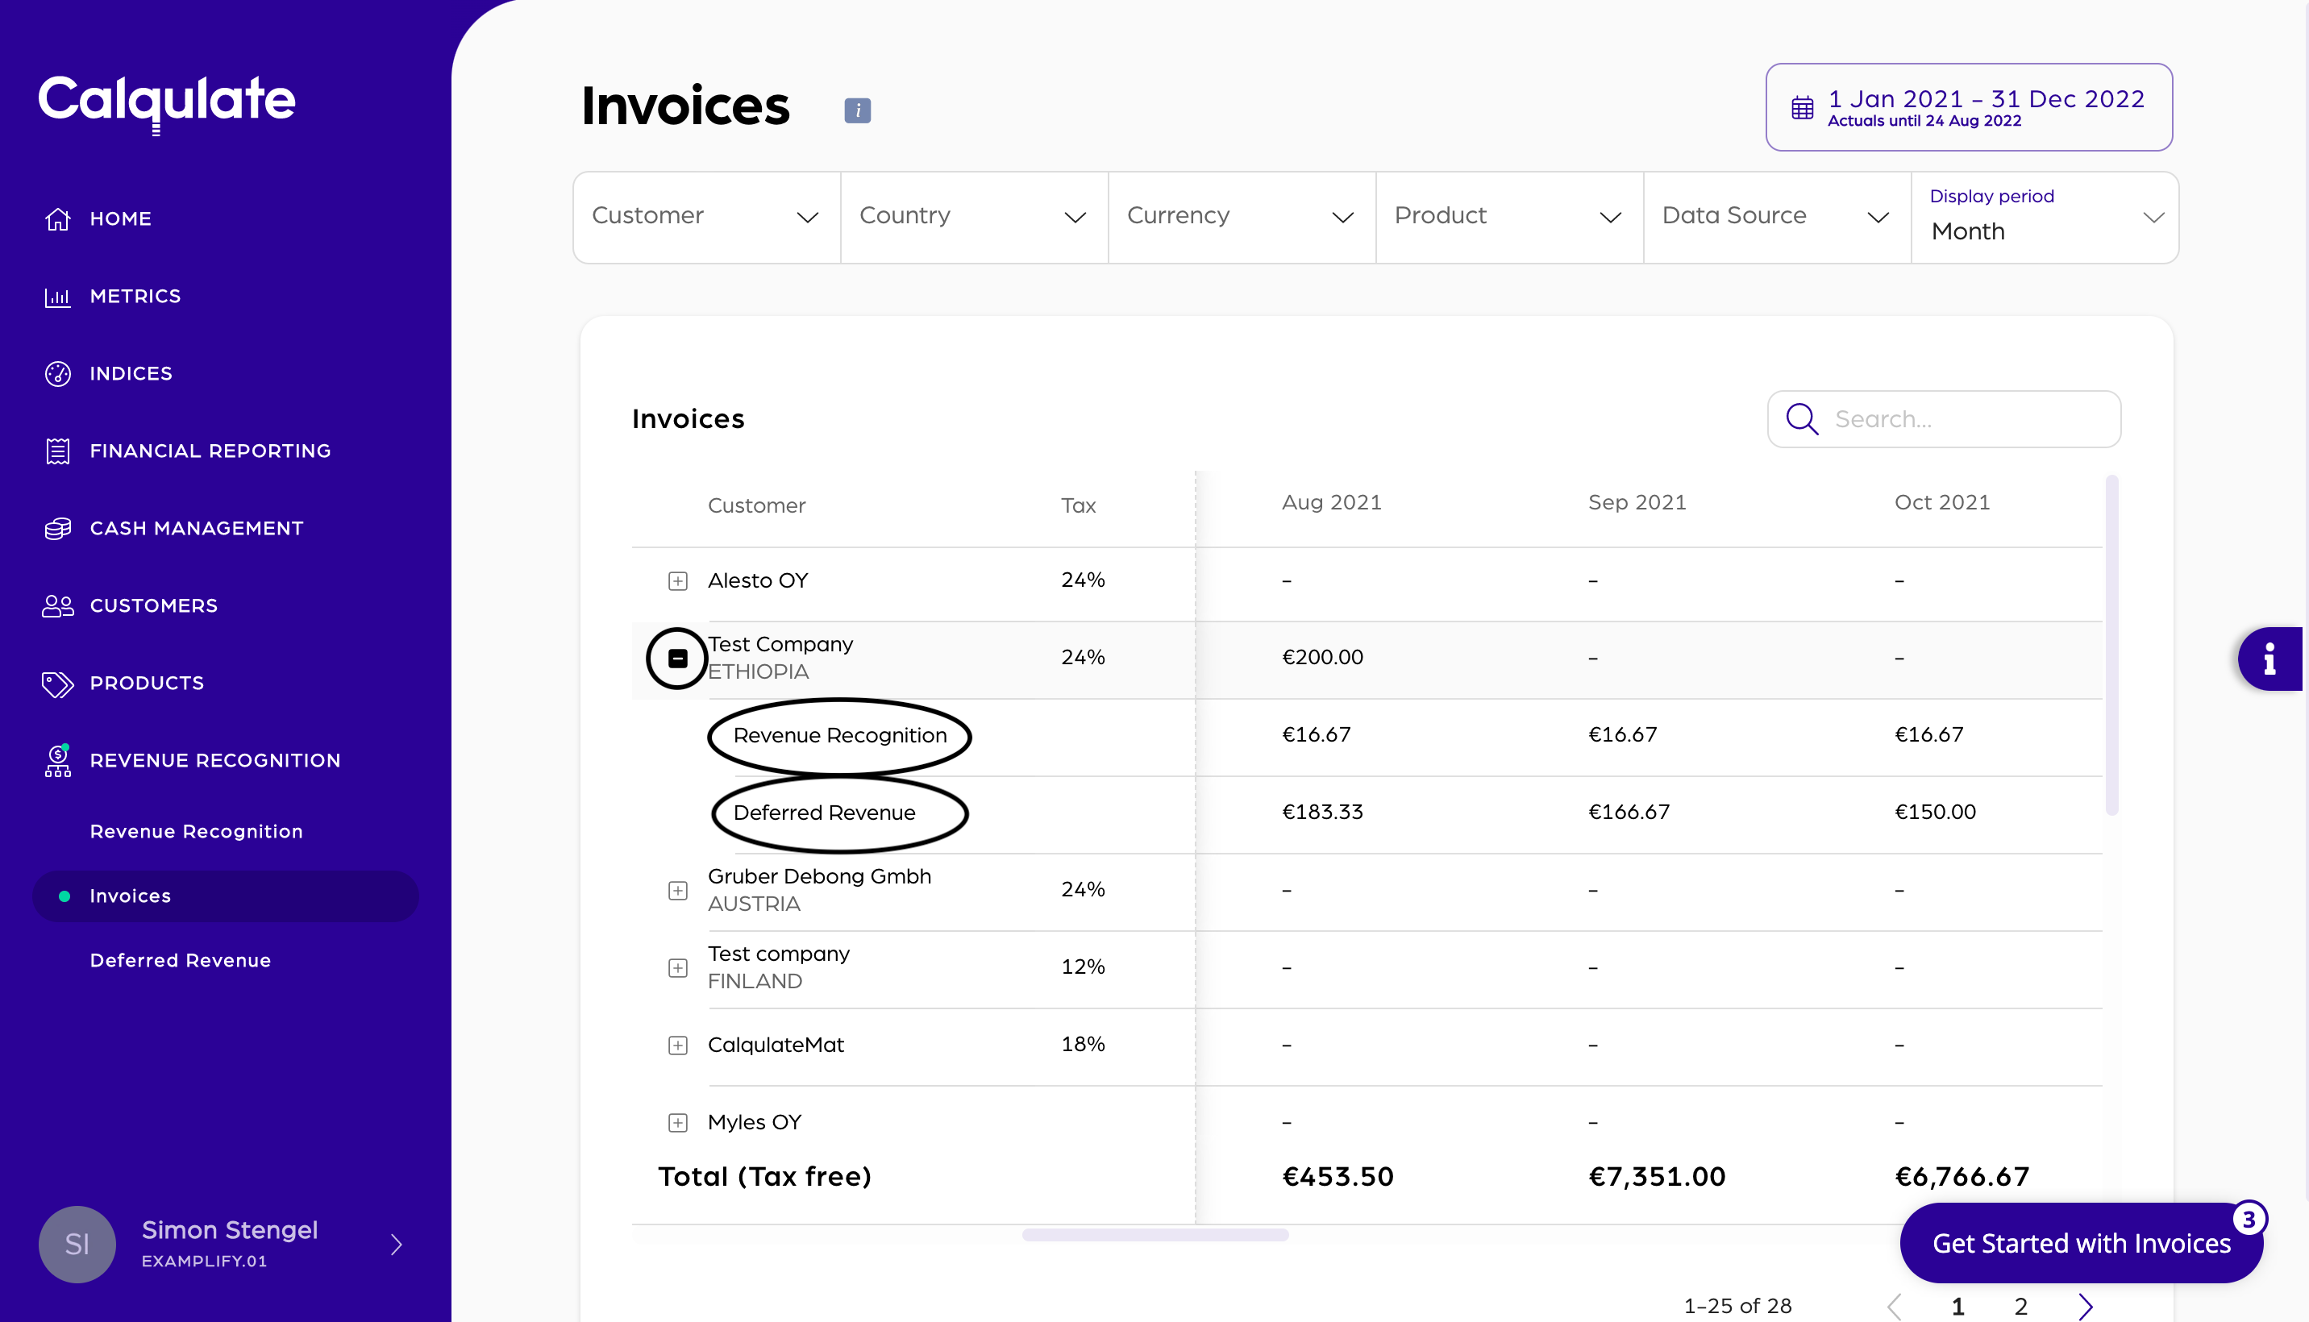Expand the Alesto OY row

(x=677, y=581)
